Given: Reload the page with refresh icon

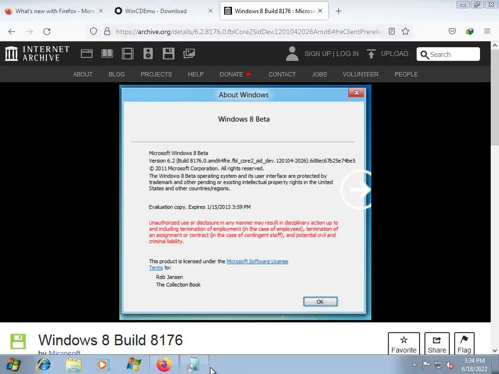Looking at the screenshot, I should (47, 31).
